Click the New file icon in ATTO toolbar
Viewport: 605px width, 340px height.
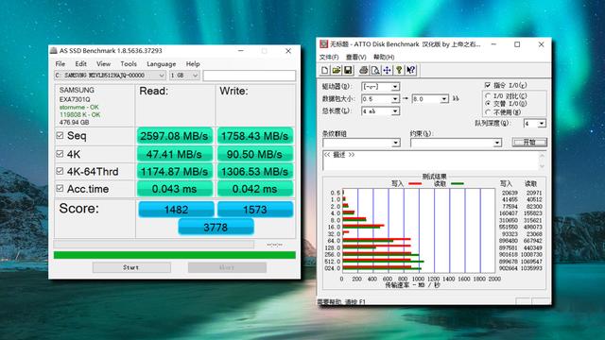pos(325,70)
